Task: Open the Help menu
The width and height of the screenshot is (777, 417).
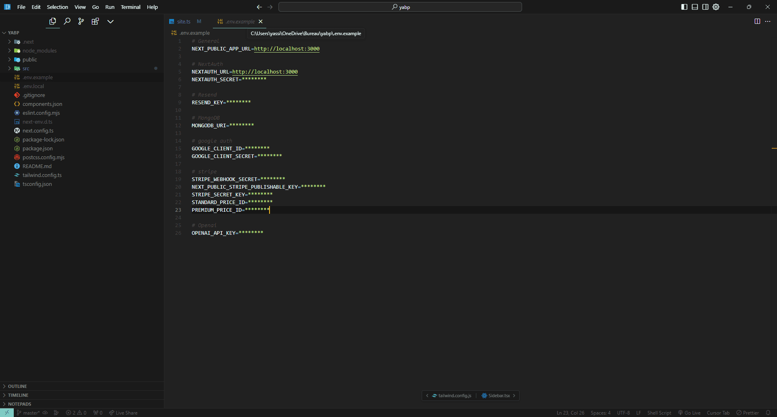Action: pyautogui.click(x=152, y=7)
